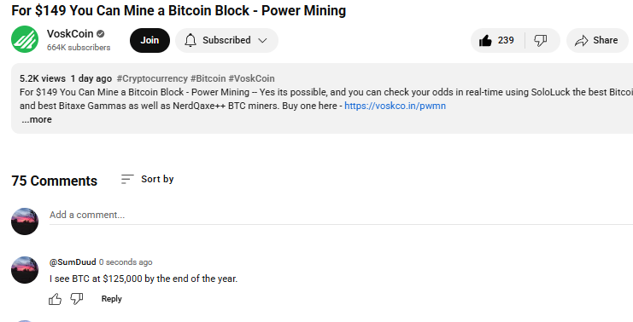Dislike the video with thumbs down
Screen dimensions: 633x322
pyautogui.click(x=541, y=40)
